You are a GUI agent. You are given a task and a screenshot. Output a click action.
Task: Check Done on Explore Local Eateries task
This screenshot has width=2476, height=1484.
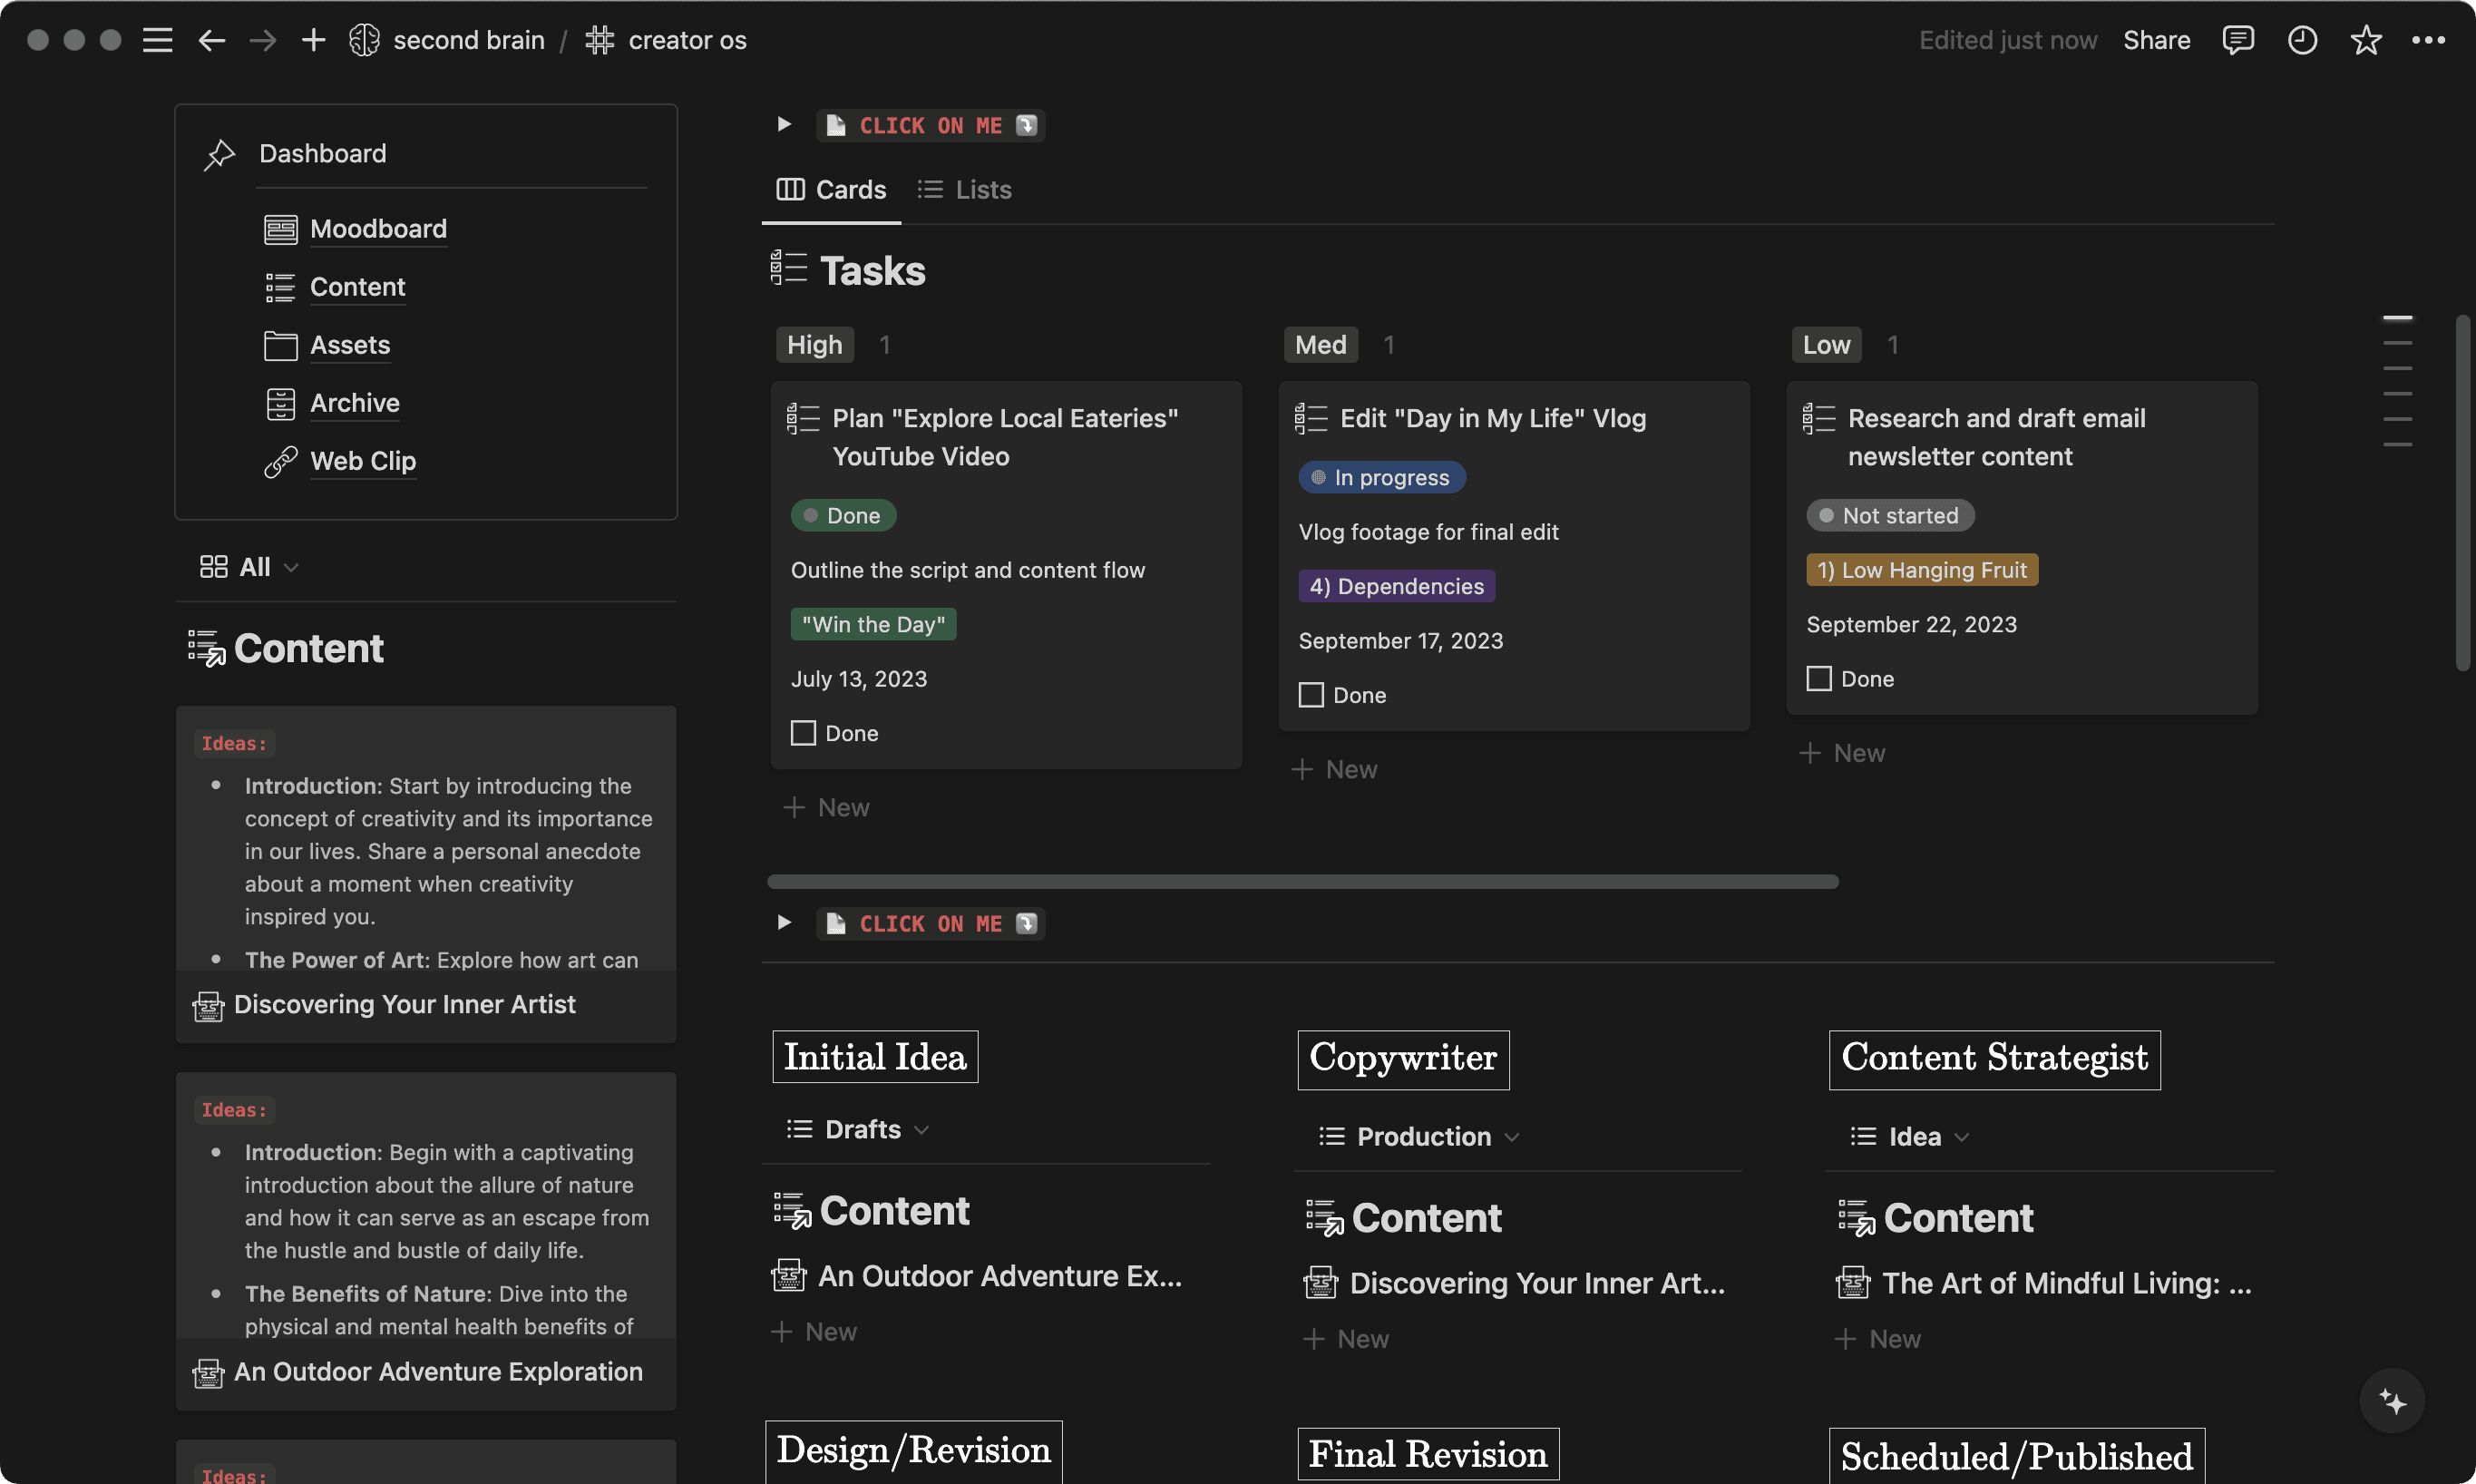pos(803,733)
